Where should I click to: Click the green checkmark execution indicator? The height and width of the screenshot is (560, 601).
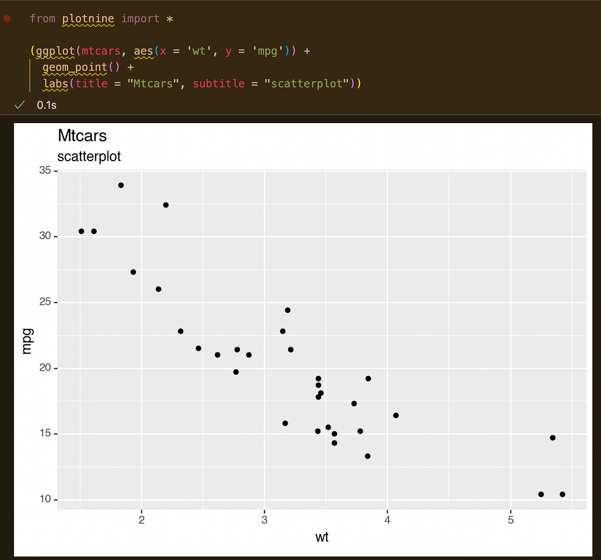coord(20,105)
